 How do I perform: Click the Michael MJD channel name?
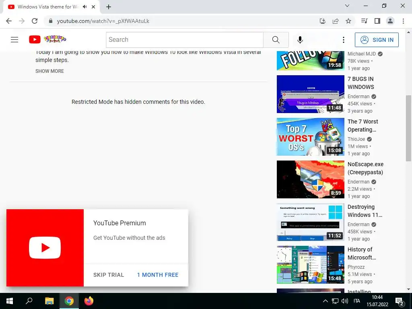click(362, 54)
